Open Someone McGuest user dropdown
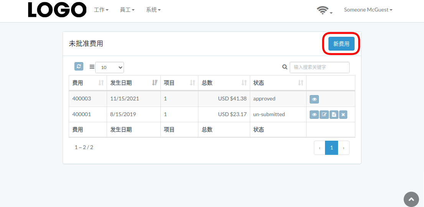424x207 pixels. point(368,10)
